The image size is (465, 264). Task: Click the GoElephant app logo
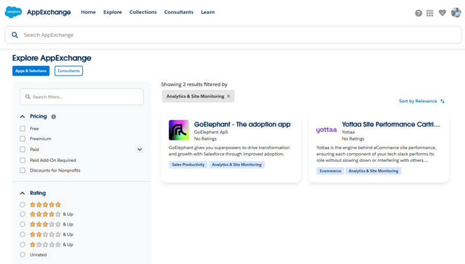(x=179, y=130)
